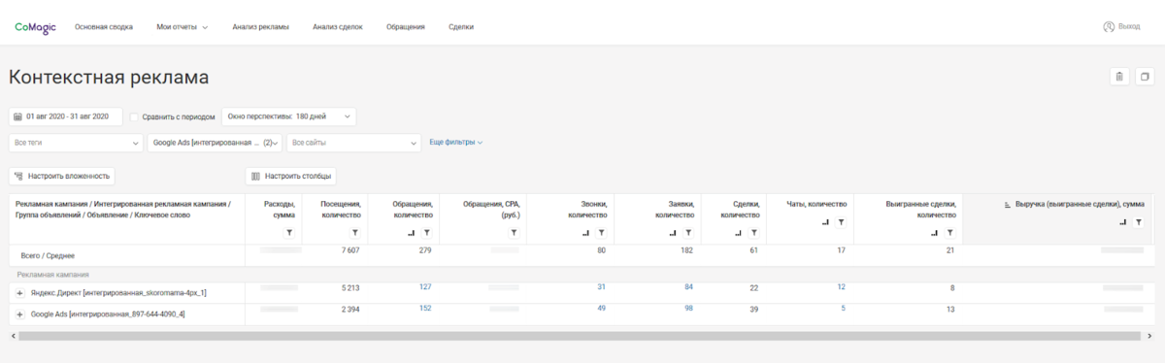Filter the Звонки, количество column

tap(601, 233)
